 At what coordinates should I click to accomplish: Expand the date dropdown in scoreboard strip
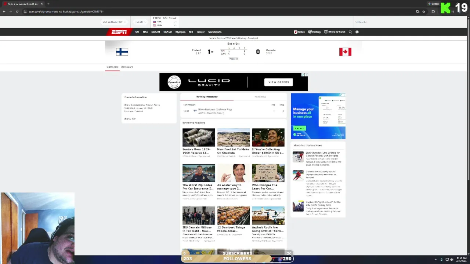click(x=140, y=22)
